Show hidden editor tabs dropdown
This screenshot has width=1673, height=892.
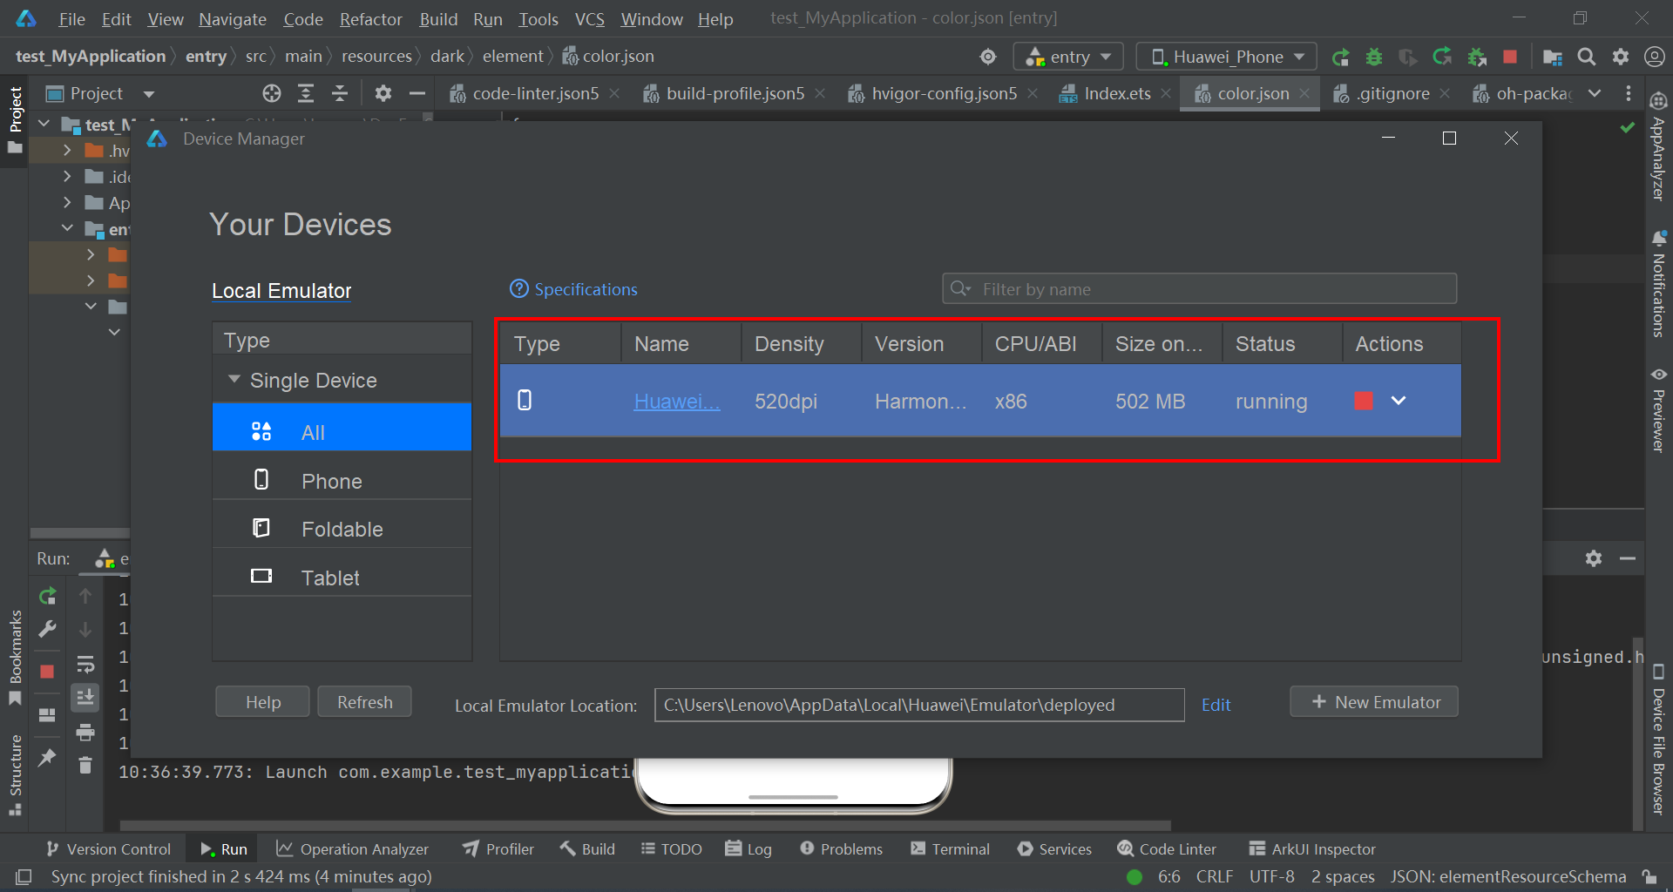(1595, 93)
